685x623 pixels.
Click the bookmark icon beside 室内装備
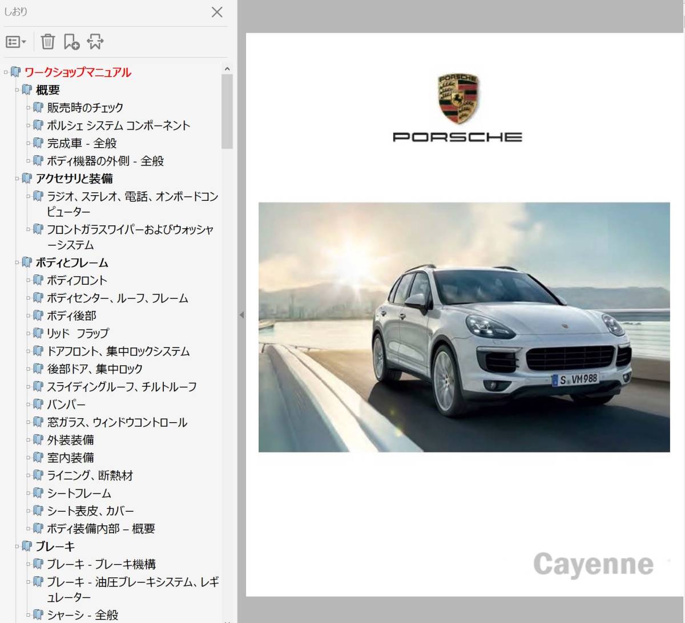38,457
